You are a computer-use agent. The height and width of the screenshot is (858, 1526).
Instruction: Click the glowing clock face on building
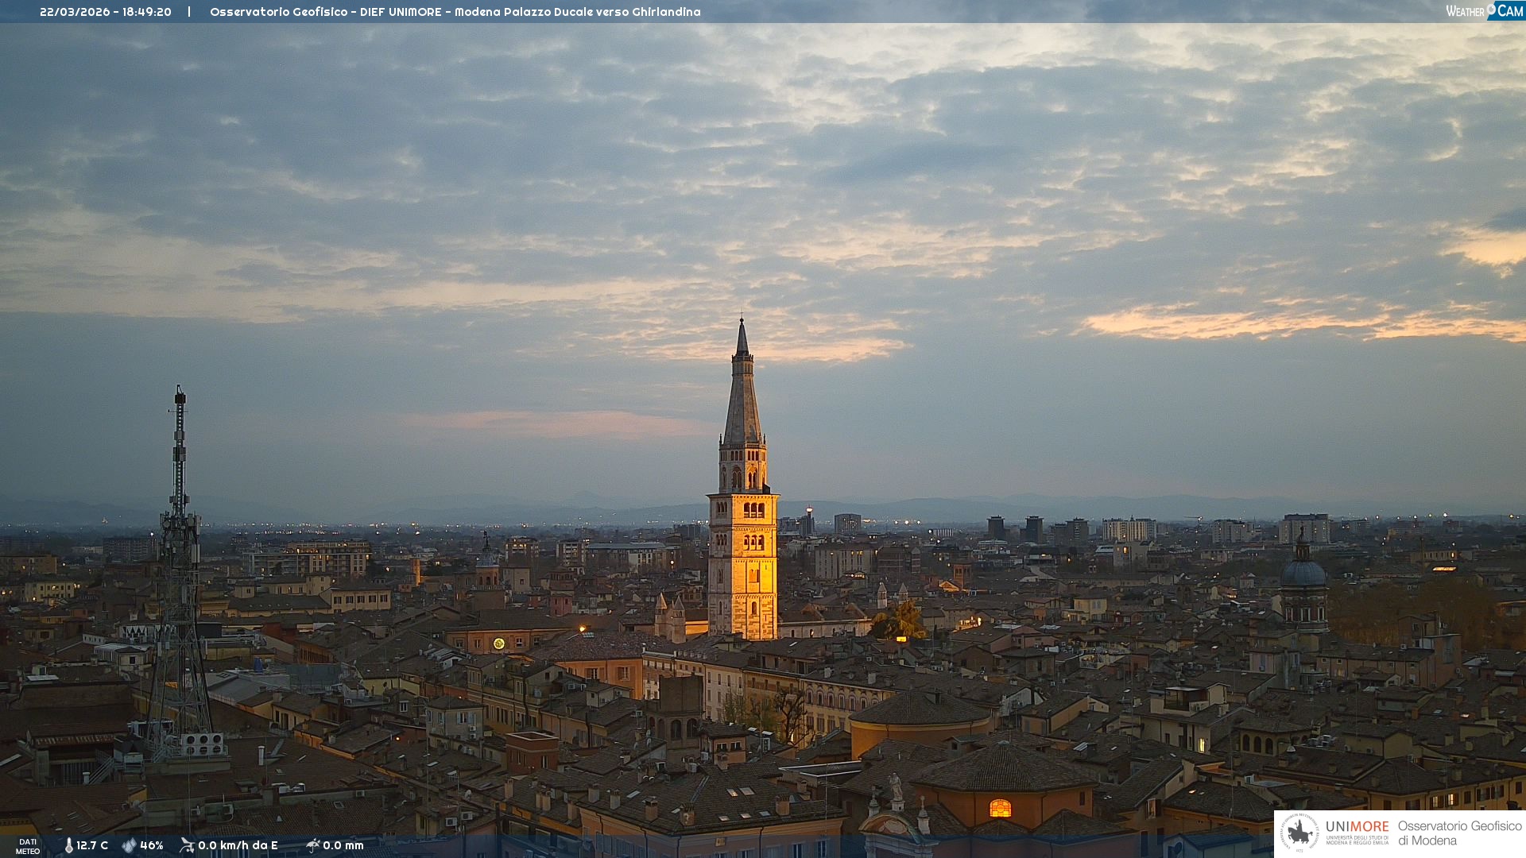(499, 643)
